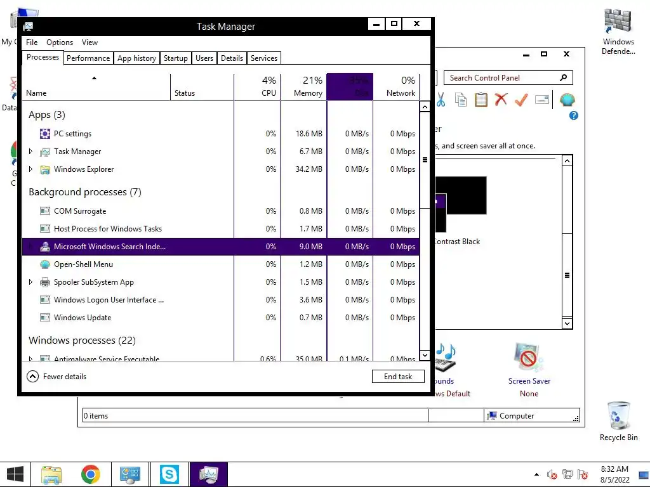Click the Screen Saver link text
This screenshot has width=650, height=487.
(x=529, y=381)
